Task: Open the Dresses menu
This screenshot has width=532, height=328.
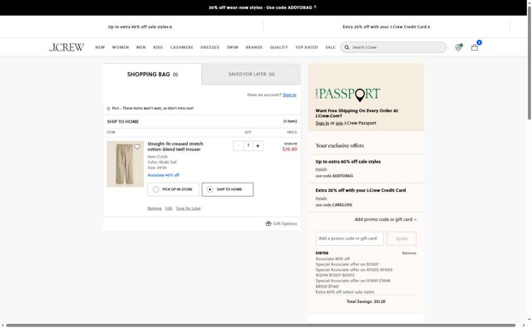Action: click(x=209, y=47)
